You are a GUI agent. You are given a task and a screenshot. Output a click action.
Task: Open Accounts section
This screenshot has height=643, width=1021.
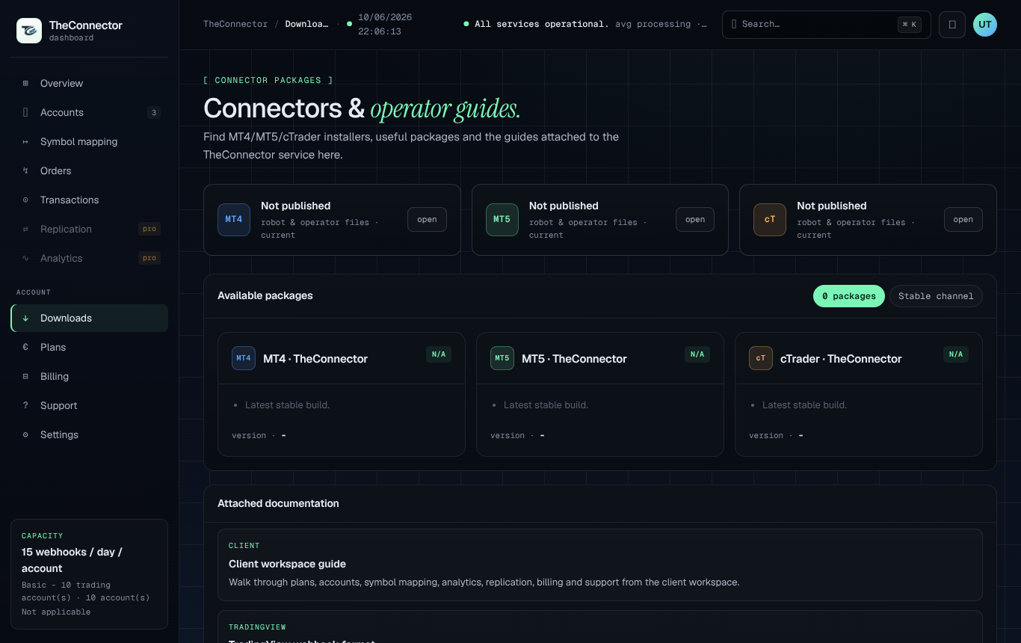coord(89,112)
